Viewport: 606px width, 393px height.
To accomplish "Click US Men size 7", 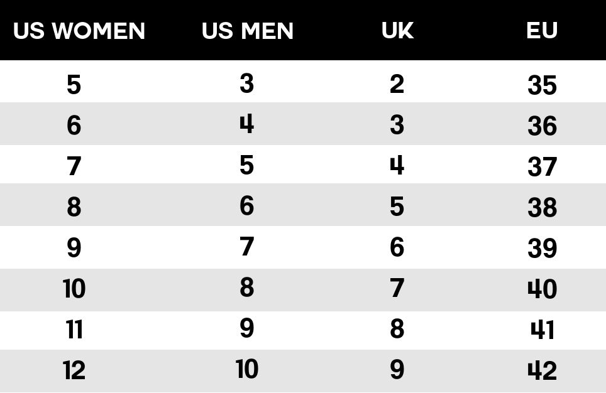I will [x=246, y=247].
